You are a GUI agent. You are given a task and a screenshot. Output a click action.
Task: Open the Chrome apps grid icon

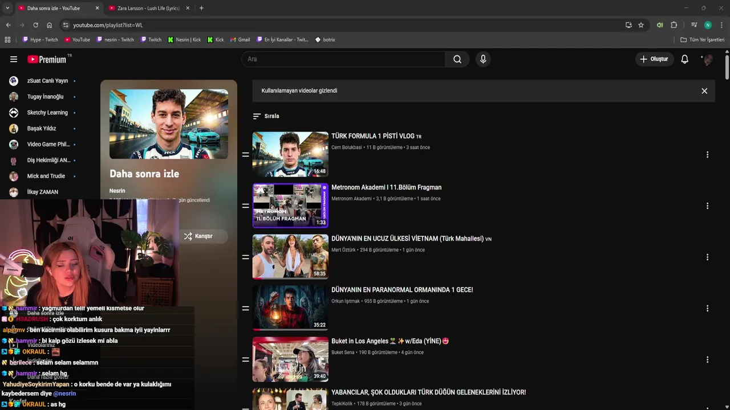[7, 40]
